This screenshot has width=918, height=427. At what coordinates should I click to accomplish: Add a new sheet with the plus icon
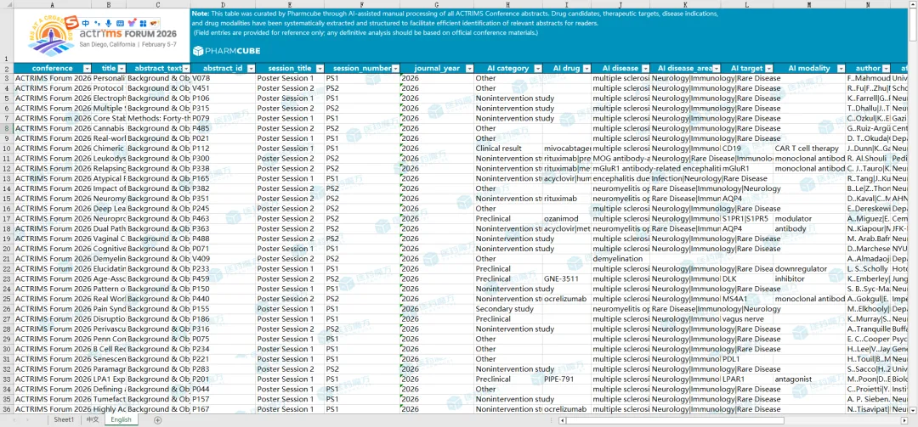[x=157, y=420]
